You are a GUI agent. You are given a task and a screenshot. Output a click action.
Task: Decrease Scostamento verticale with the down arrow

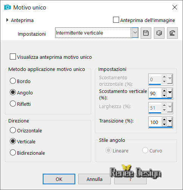tap(164, 95)
